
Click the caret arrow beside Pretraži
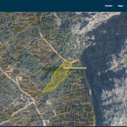113,6
